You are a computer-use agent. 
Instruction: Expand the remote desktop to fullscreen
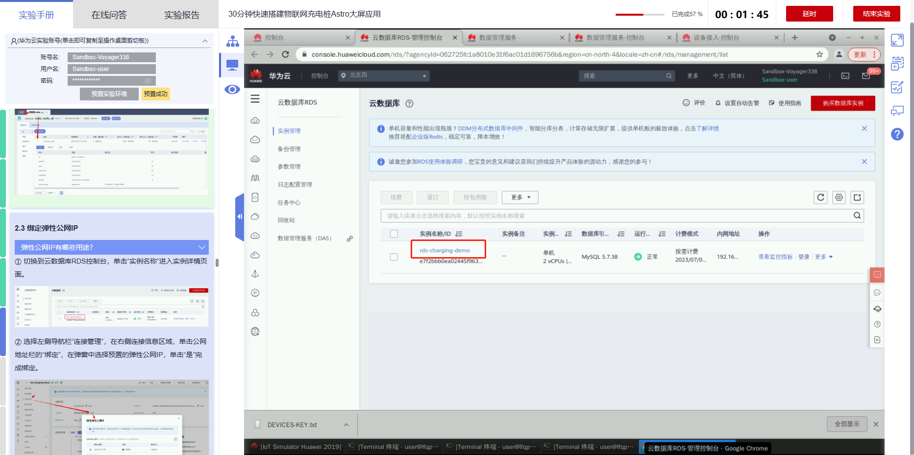pos(897,40)
